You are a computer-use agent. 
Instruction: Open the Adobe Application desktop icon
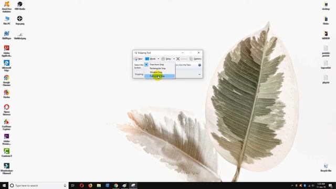(7, 51)
